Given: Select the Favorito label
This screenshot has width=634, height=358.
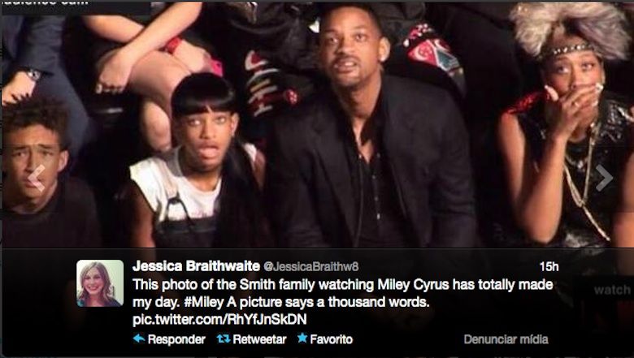Looking at the screenshot, I should (331, 339).
